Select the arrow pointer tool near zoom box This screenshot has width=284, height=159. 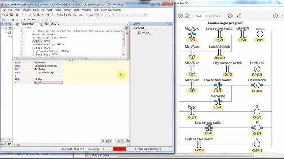click(103, 141)
